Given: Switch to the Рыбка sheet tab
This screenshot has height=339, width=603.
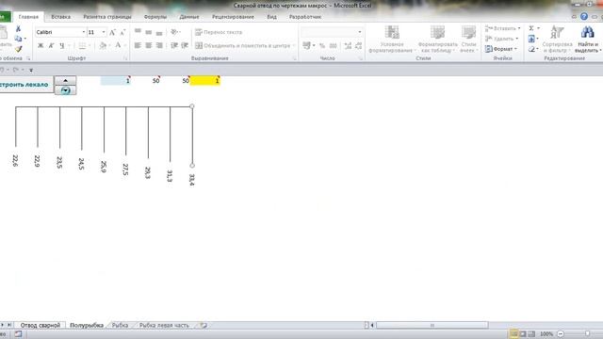Looking at the screenshot, I should click(120, 325).
